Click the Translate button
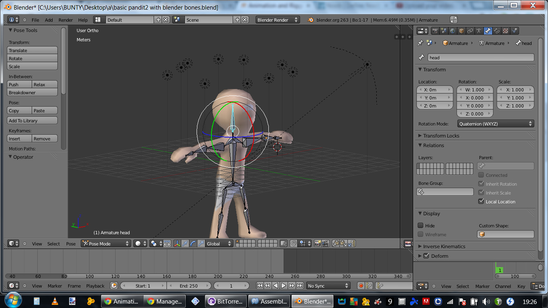This screenshot has height=308, width=548. (x=32, y=50)
